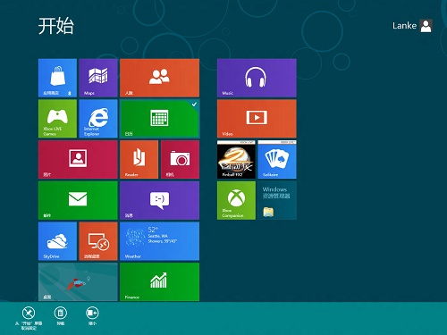Launch Internet Explorer tile
The image size is (447, 335).
pyautogui.click(x=98, y=119)
